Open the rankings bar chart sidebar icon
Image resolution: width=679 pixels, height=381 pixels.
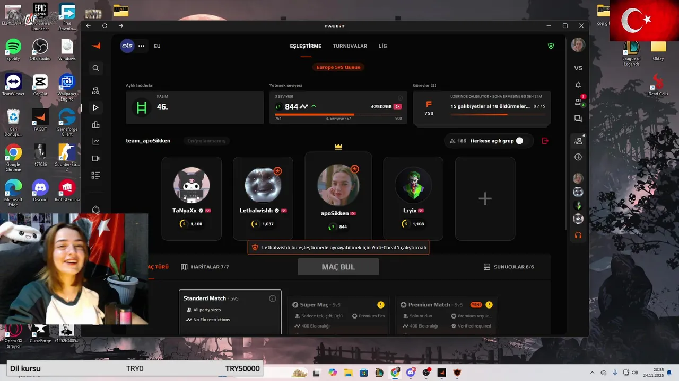point(95,124)
